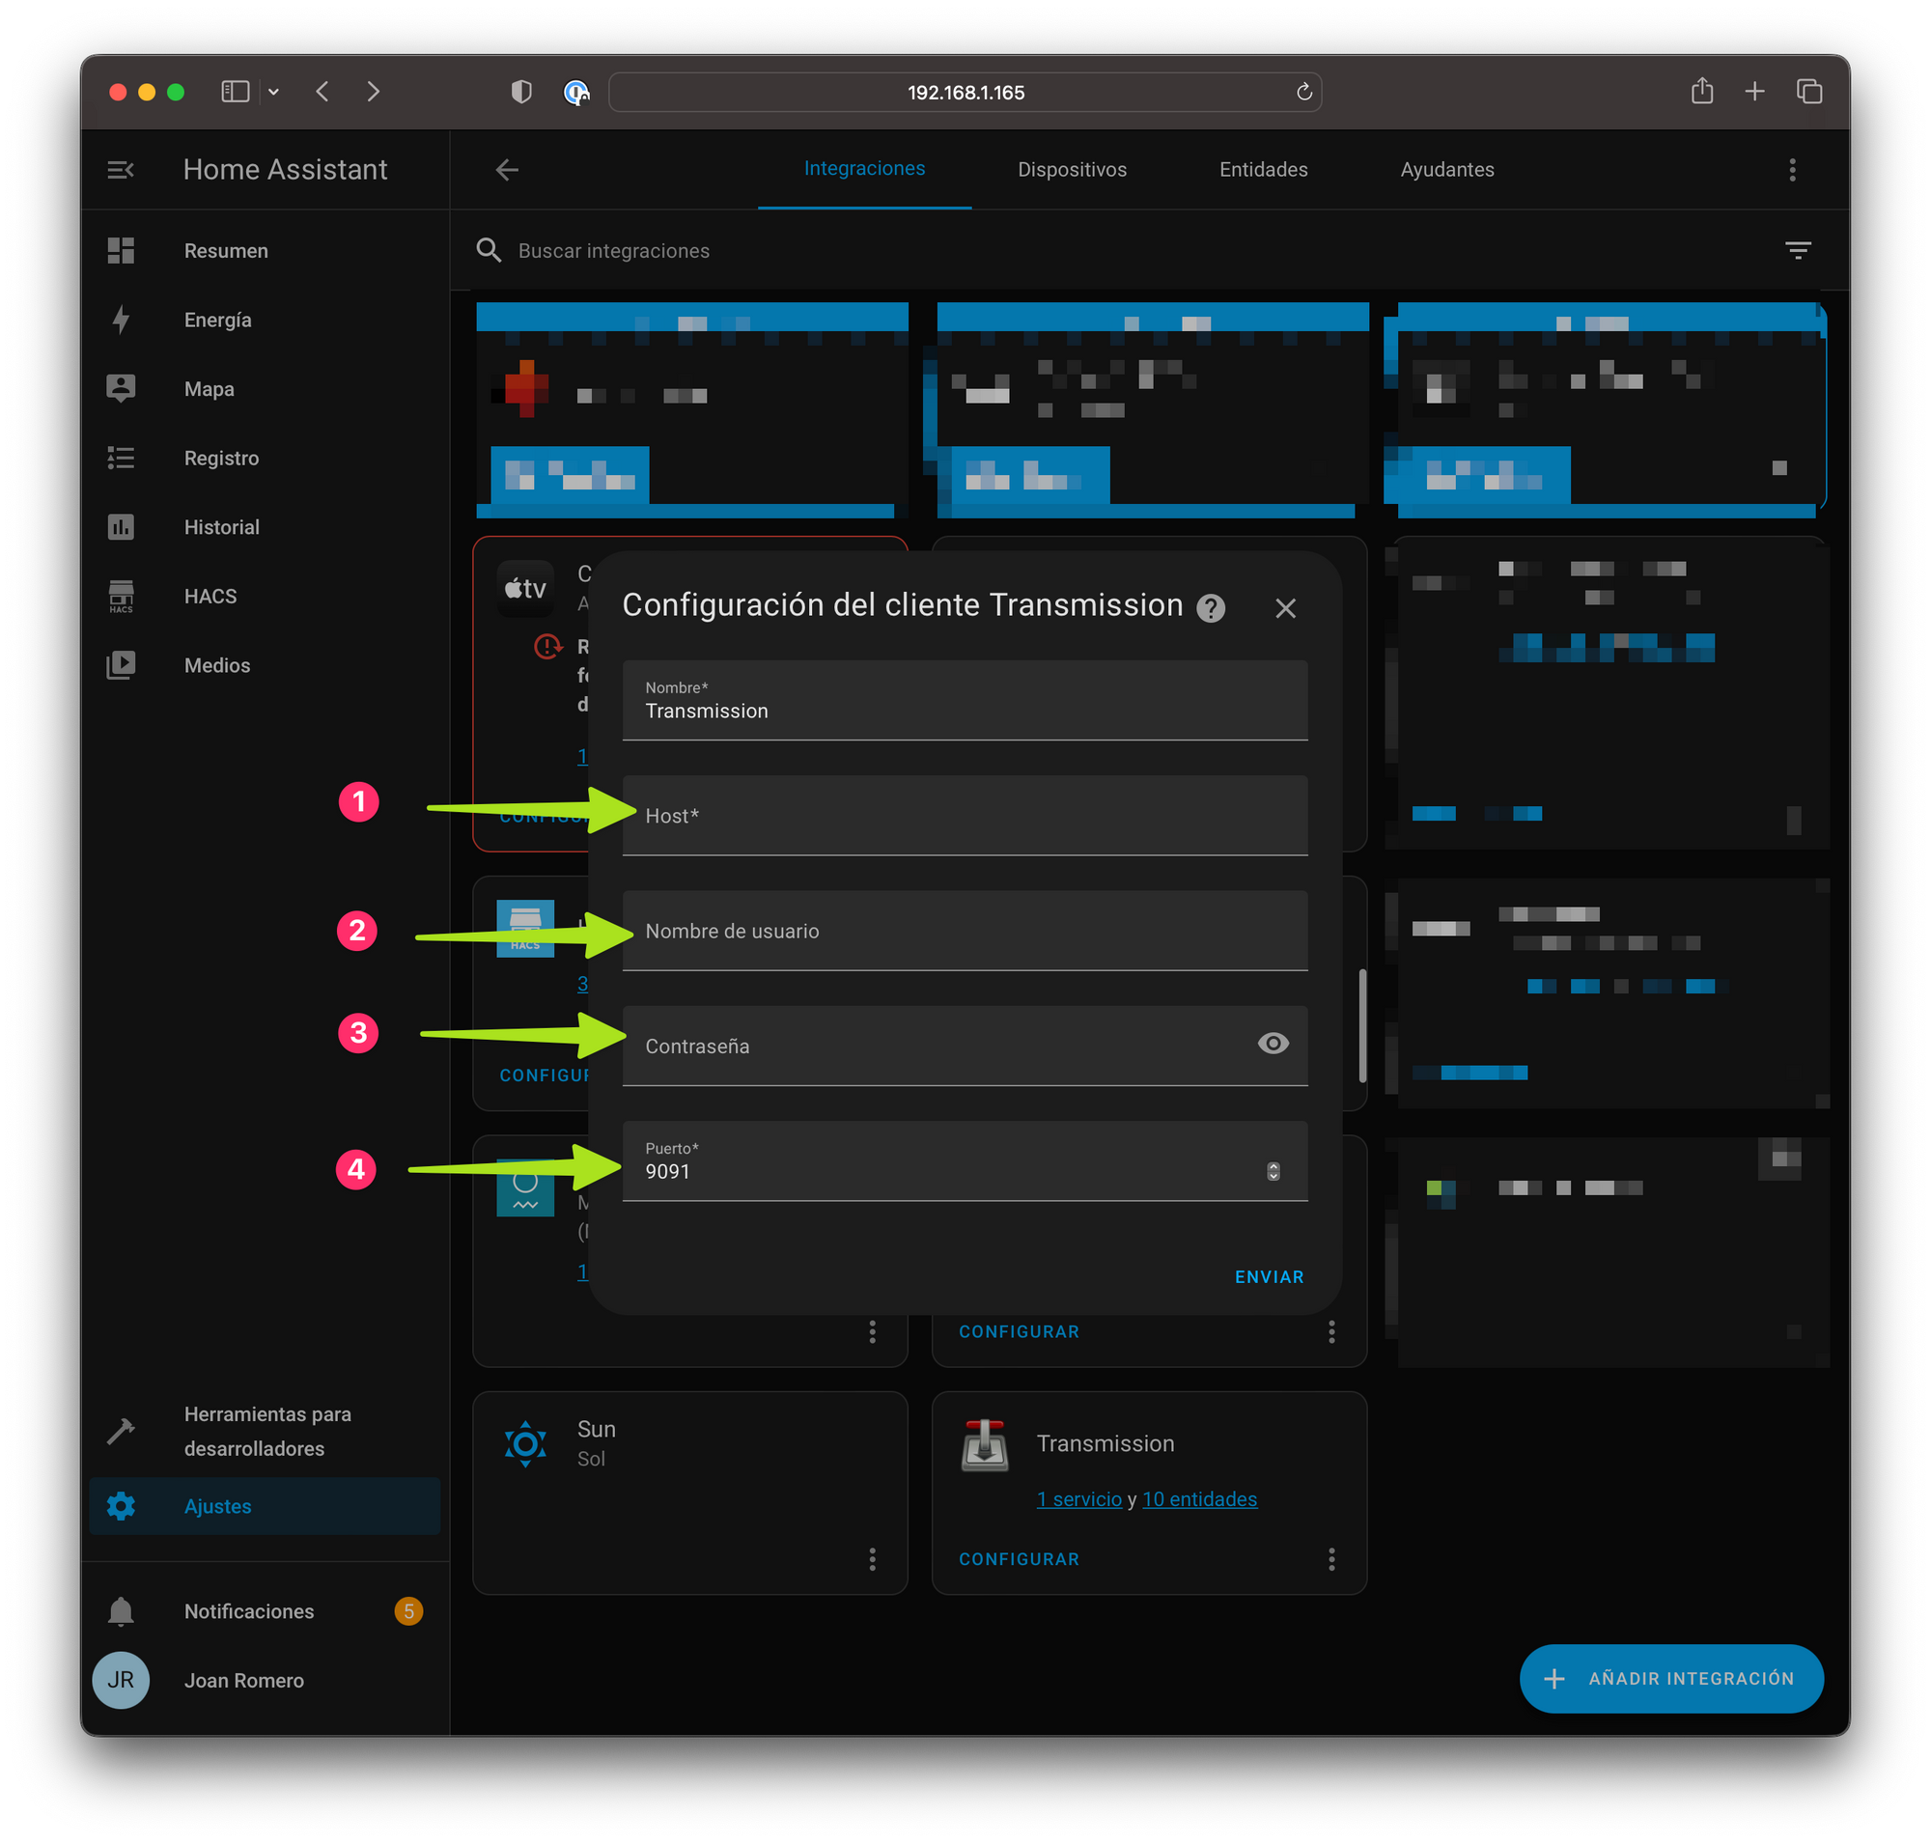Click the Host input field
This screenshot has height=1843, width=1931.
(x=965, y=816)
